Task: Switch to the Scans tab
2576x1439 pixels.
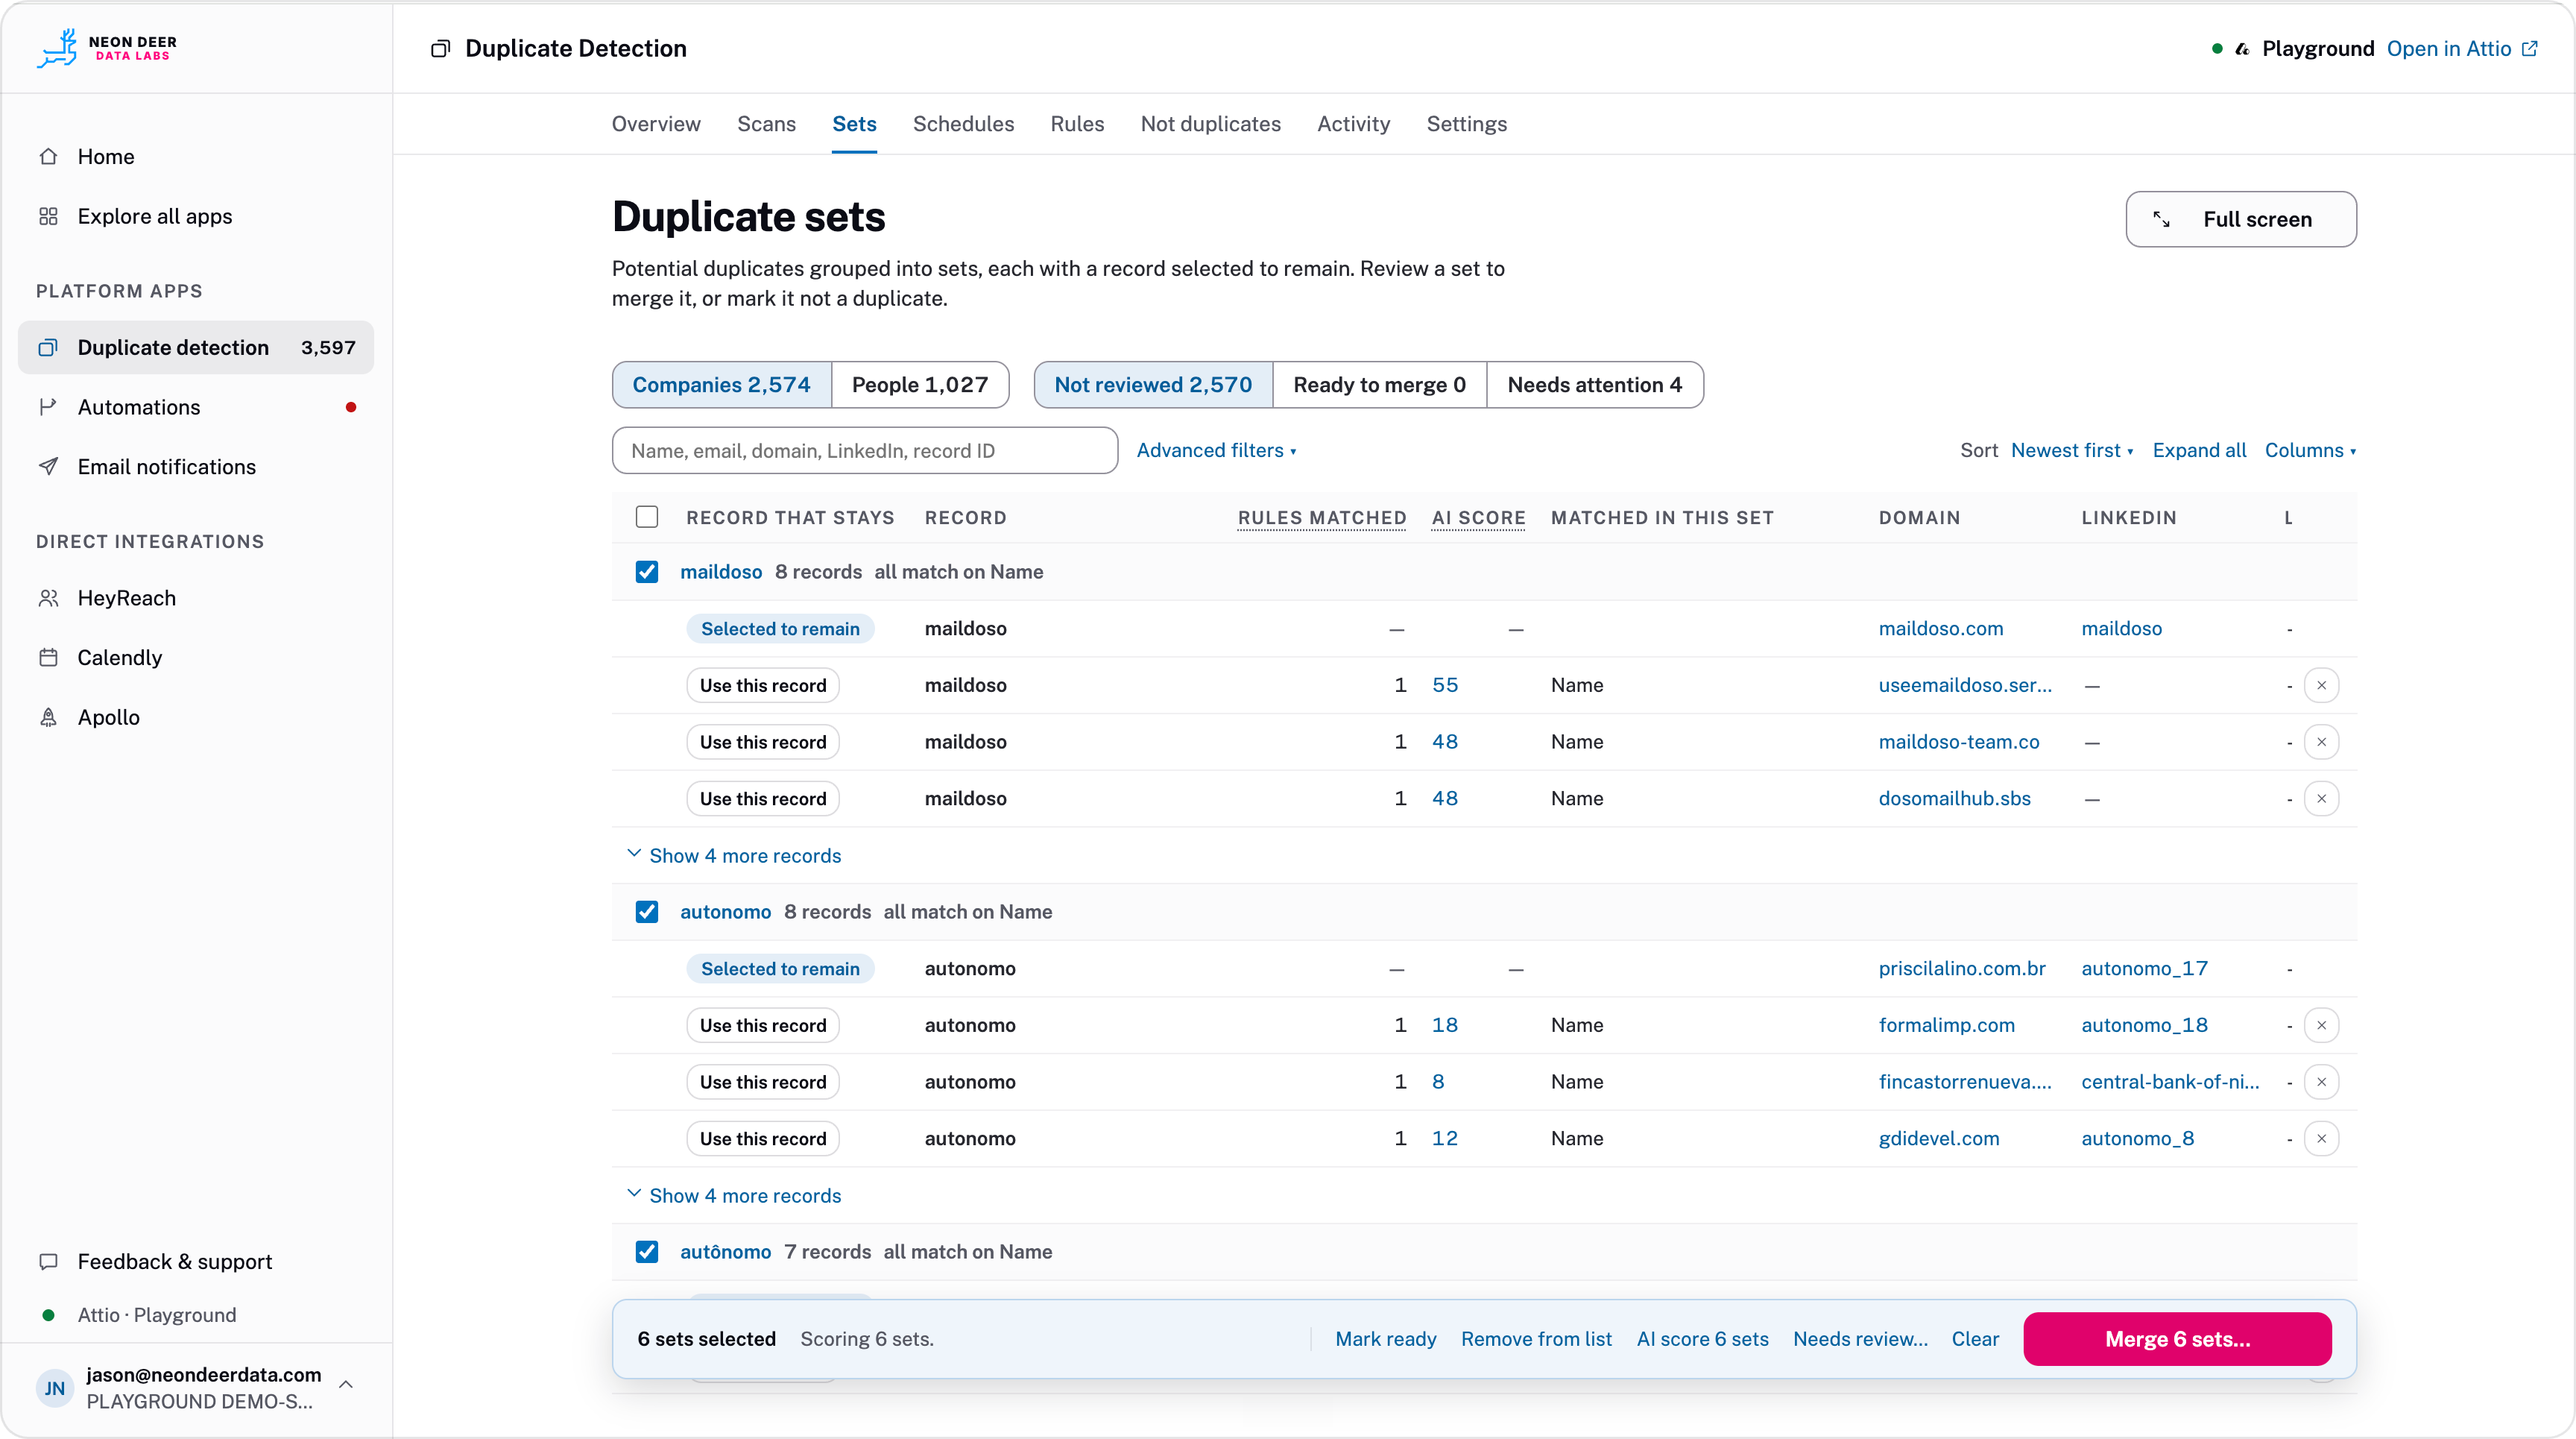Action: point(766,124)
